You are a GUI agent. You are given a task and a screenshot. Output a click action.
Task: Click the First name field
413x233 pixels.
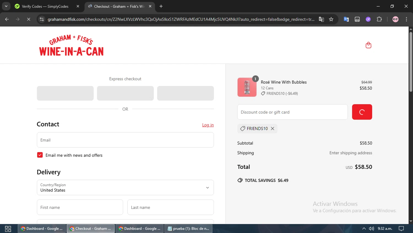(x=80, y=207)
